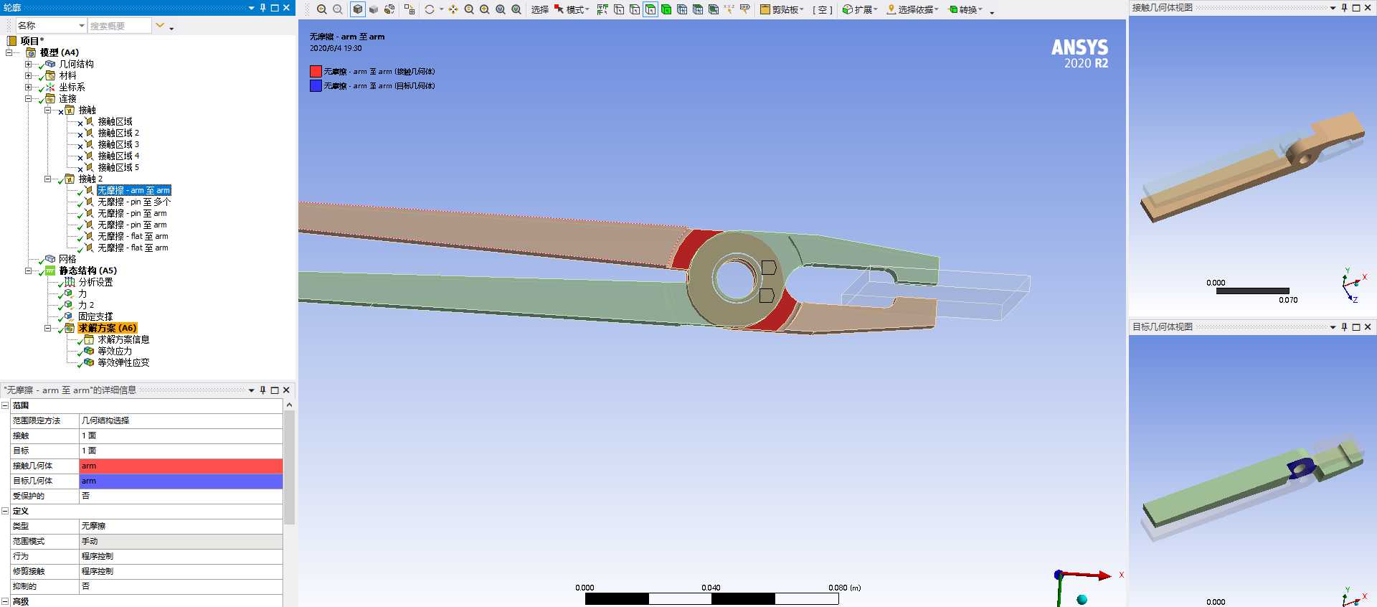Select the 网格 mesh tree item

click(x=67, y=259)
